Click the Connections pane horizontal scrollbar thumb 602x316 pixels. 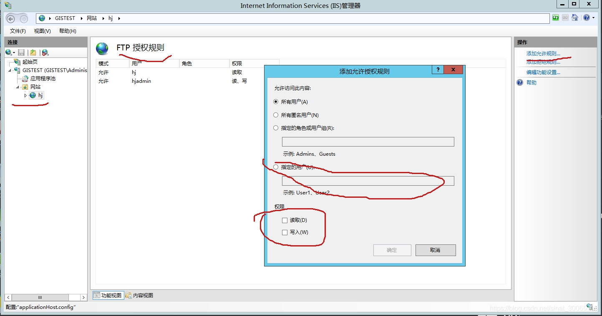coord(40,297)
